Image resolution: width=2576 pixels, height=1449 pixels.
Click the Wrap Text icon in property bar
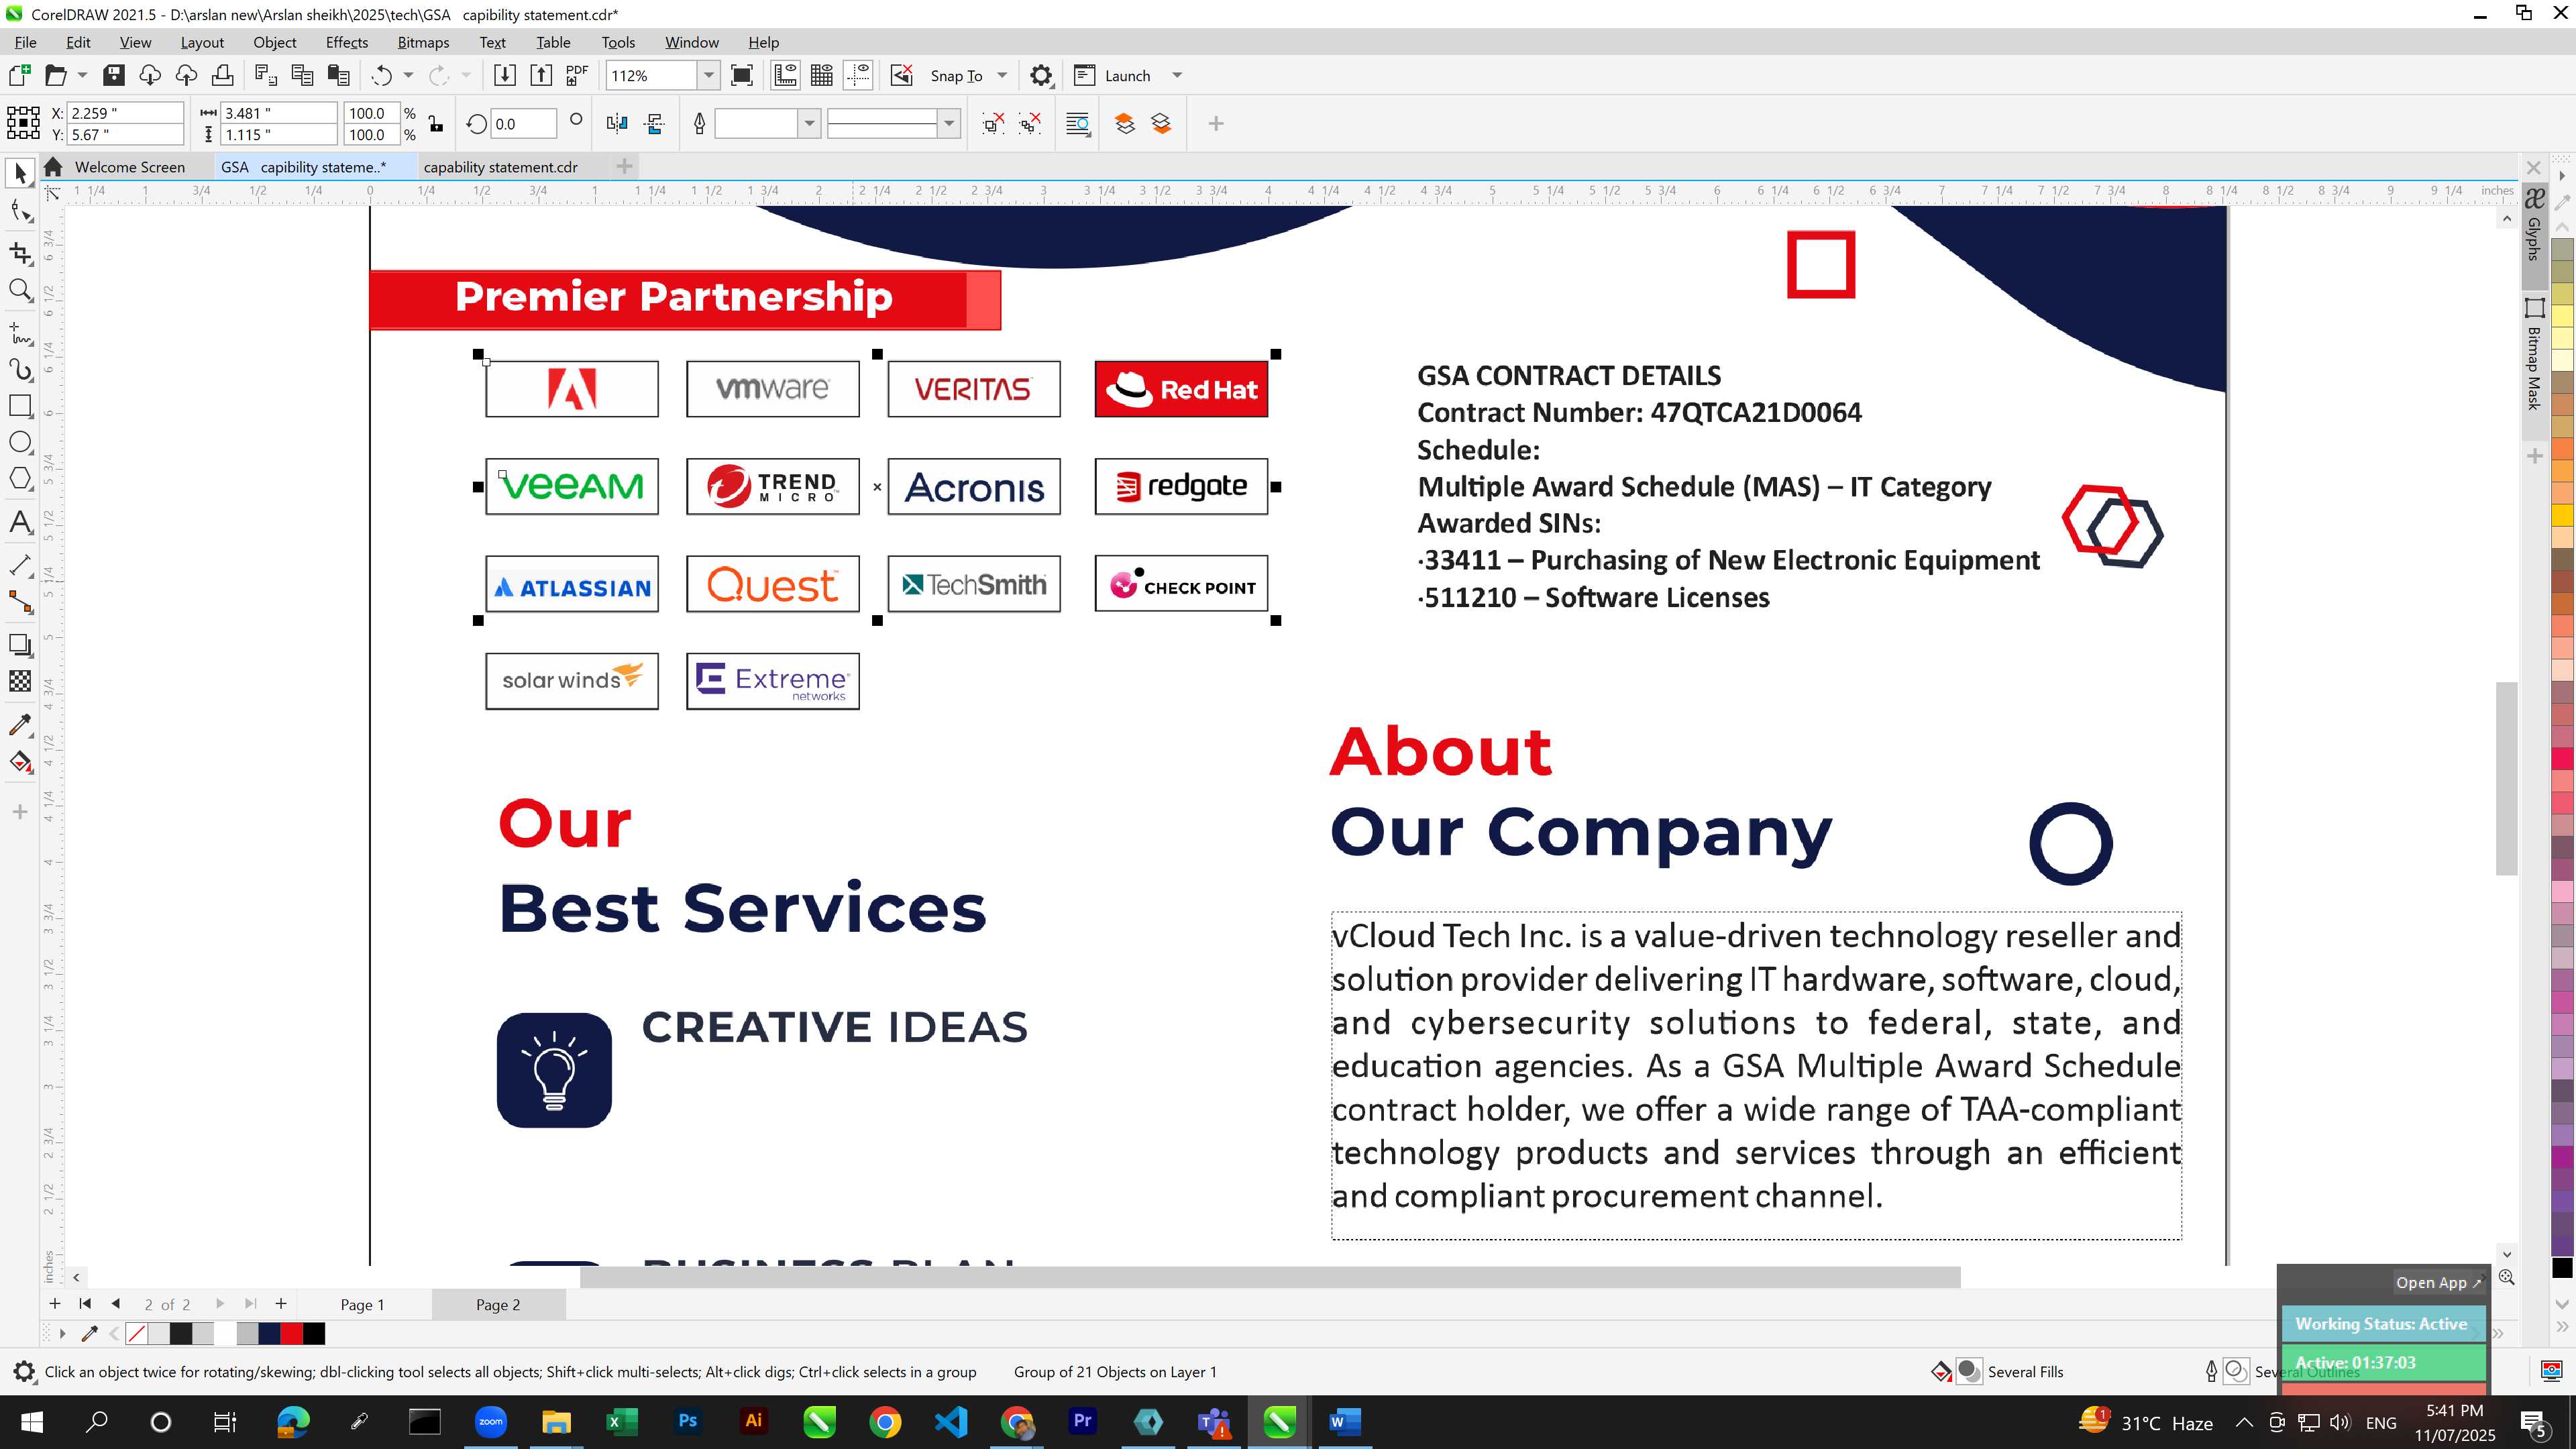(x=1078, y=124)
